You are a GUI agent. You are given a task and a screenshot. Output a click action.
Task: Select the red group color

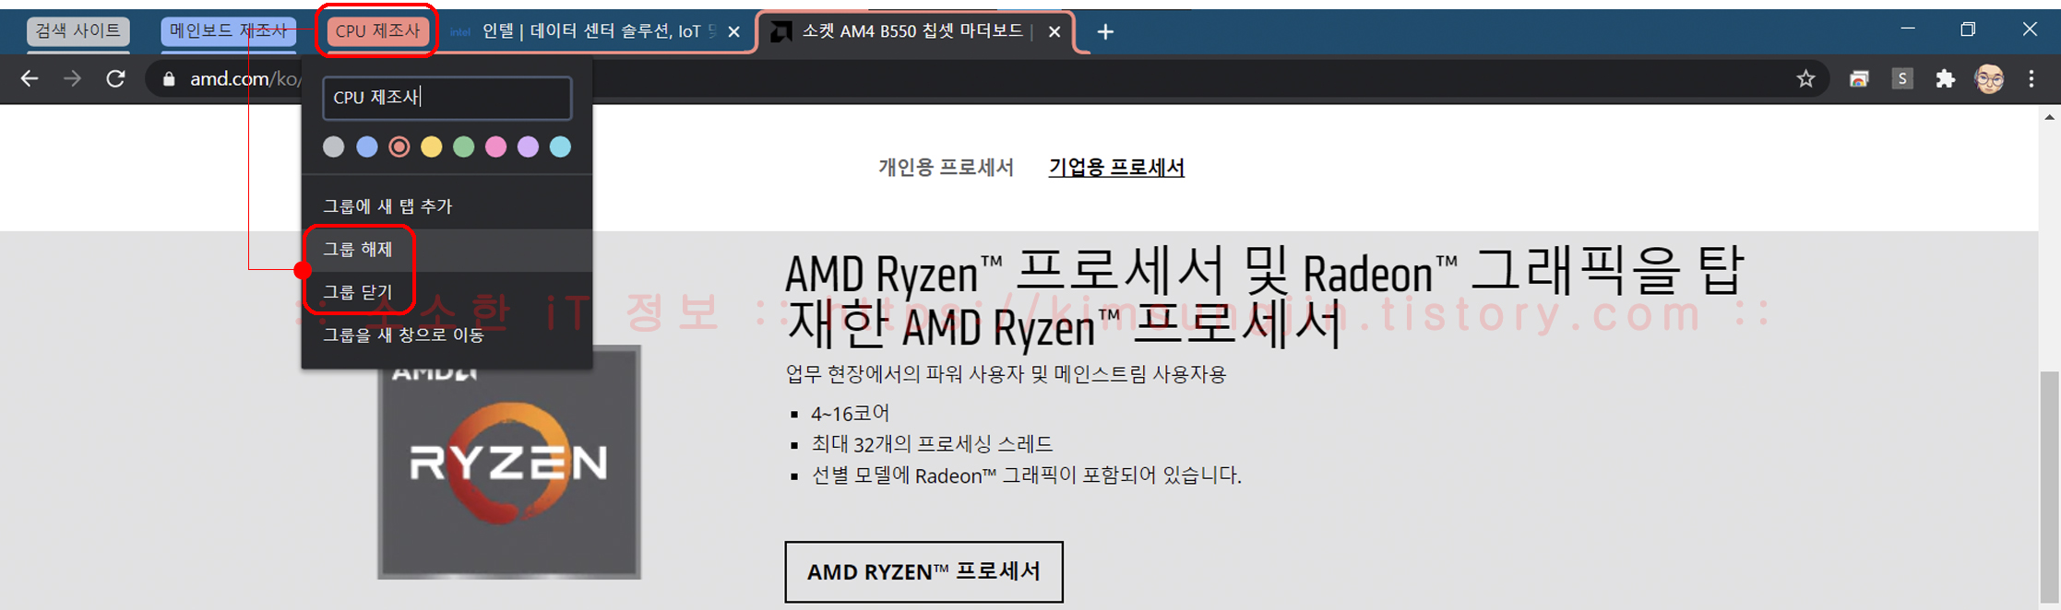(x=399, y=147)
